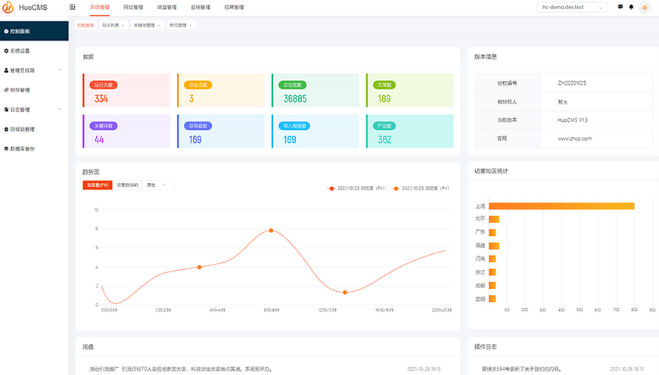
Task: Open the hc-demo.dev.test site dropdown
Action: 571,7
